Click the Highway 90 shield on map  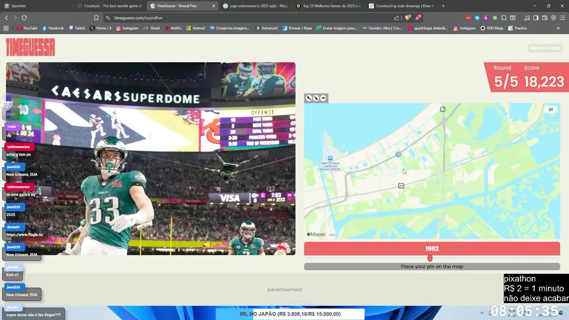point(401,186)
